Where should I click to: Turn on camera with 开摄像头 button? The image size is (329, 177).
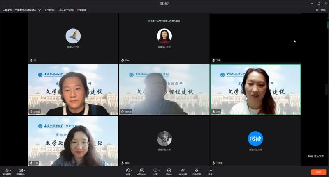[x=21, y=170]
